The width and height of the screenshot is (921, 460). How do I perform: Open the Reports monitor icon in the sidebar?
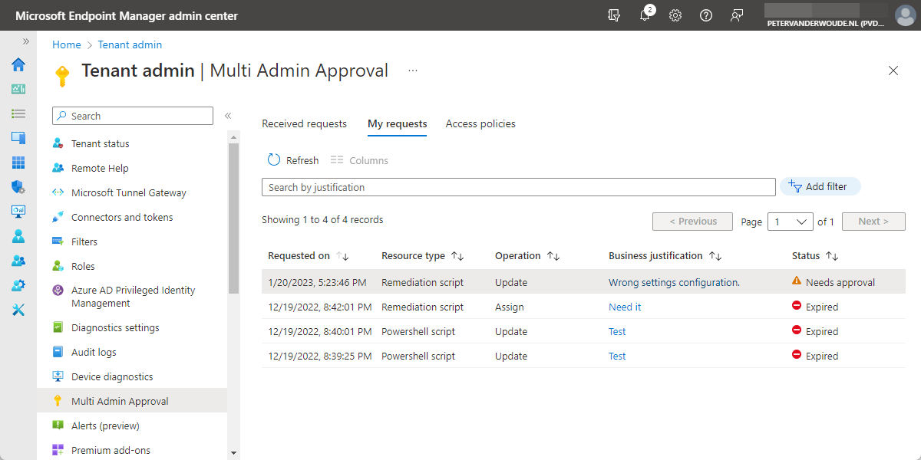pyautogui.click(x=18, y=212)
